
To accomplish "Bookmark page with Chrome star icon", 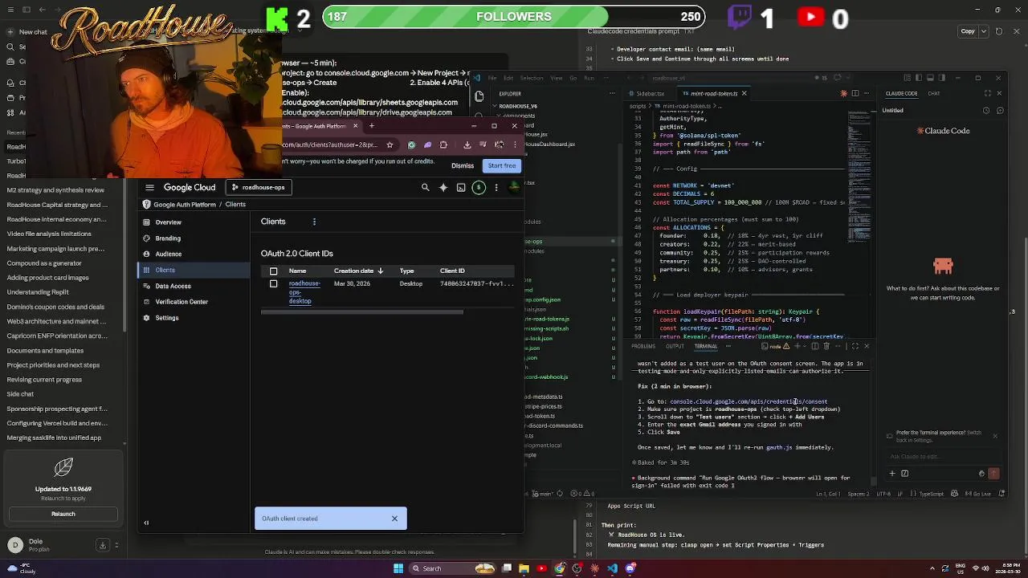I will coord(390,144).
